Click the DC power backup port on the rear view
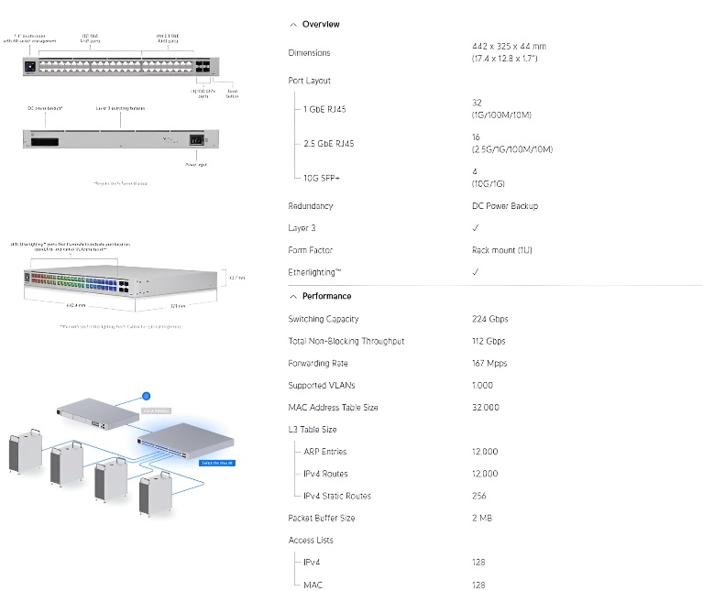Screen dimensions: 703x591 pos(46,141)
